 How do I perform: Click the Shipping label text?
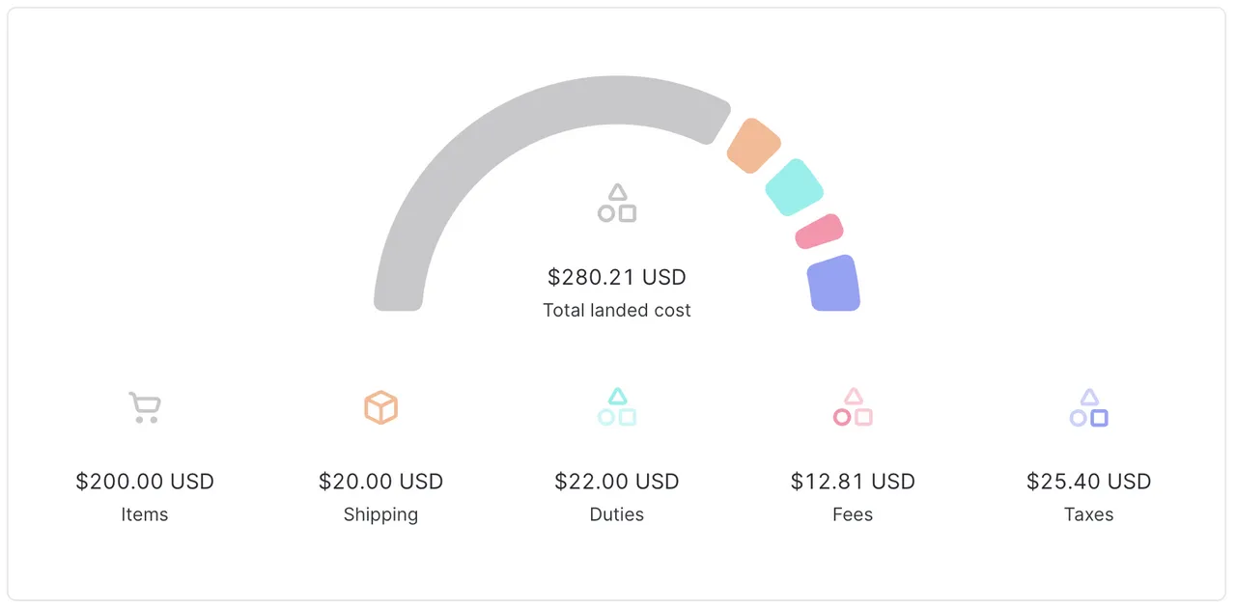tap(380, 514)
